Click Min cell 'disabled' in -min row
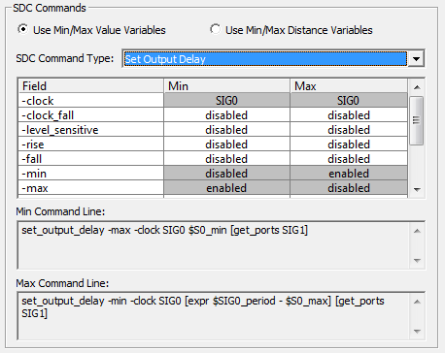The height and width of the screenshot is (353, 445). pyautogui.click(x=226, y=174)
